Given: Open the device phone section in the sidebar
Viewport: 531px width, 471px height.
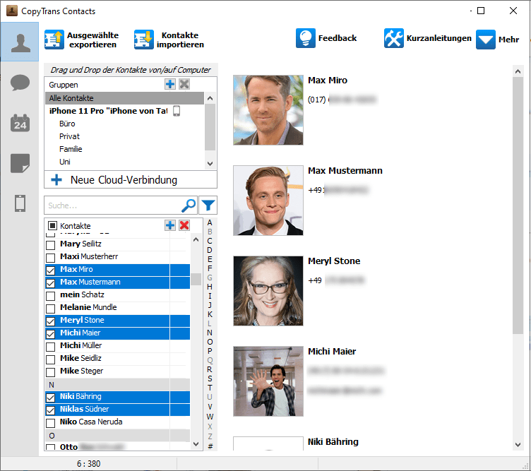Looking at the screenshot, I should [x=20, y=203].
